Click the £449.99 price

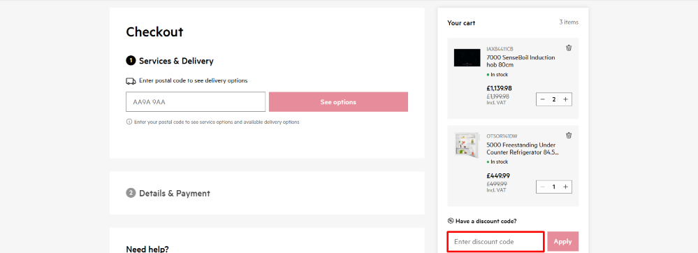(498, 175)
